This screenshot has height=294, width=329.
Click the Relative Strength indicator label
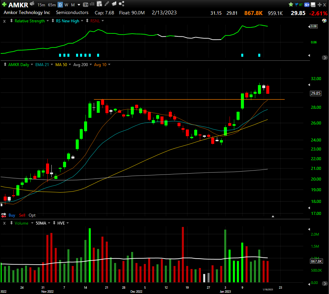point(30,21)
